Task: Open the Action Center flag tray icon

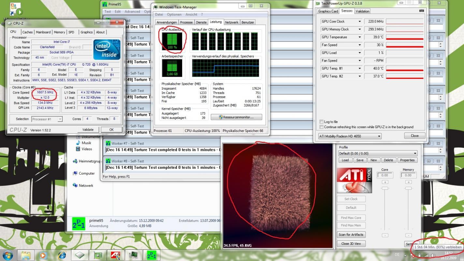Action: click(x=413, y=255)
